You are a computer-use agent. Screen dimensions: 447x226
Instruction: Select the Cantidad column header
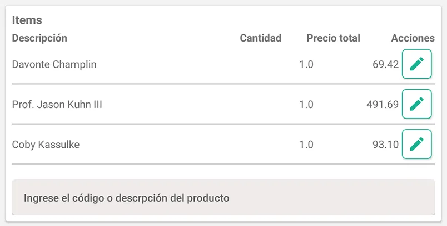click(x=260, y=38)
